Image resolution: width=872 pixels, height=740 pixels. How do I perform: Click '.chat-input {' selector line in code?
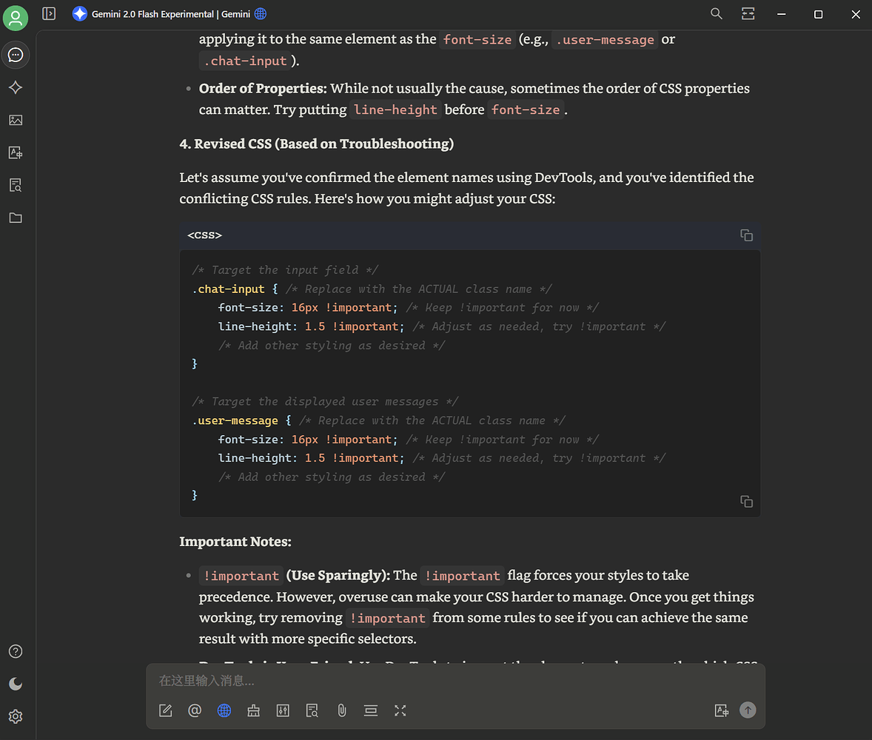click(x=235, y=289)
